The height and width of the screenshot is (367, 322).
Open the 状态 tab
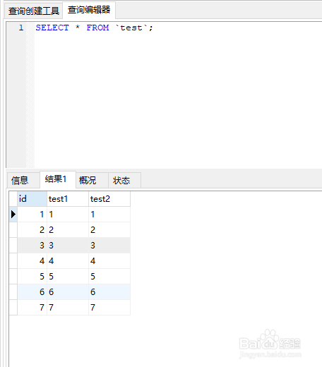124,180
